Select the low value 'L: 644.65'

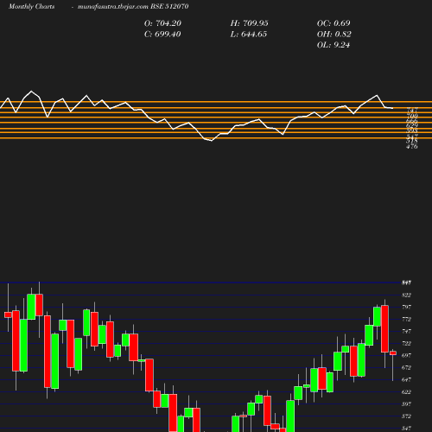249,35
